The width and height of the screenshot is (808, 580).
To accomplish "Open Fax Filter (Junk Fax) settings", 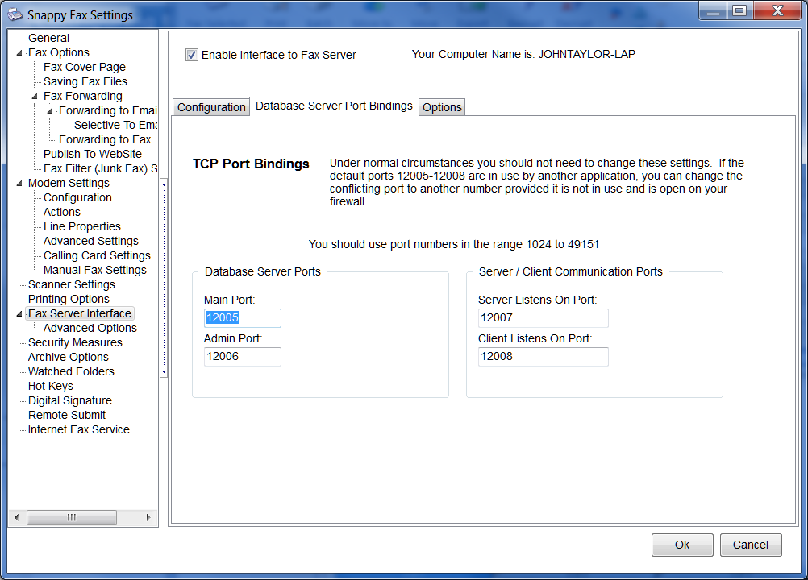I will [x=101, y=168].
